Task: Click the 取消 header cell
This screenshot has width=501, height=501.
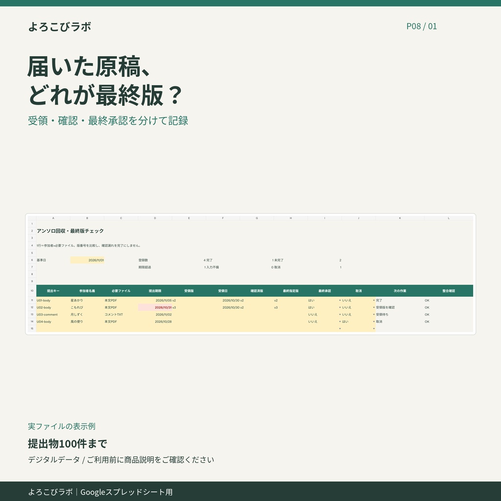Action: (x=359, y=291)
